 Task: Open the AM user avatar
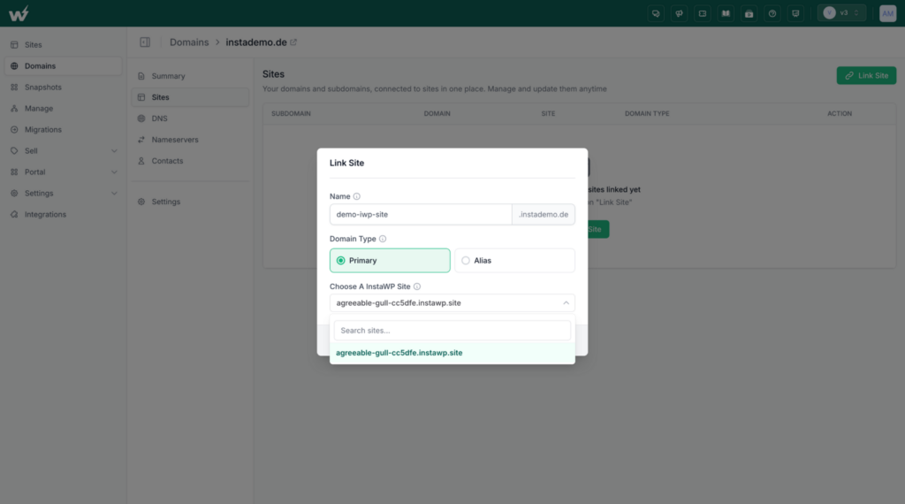887,13
